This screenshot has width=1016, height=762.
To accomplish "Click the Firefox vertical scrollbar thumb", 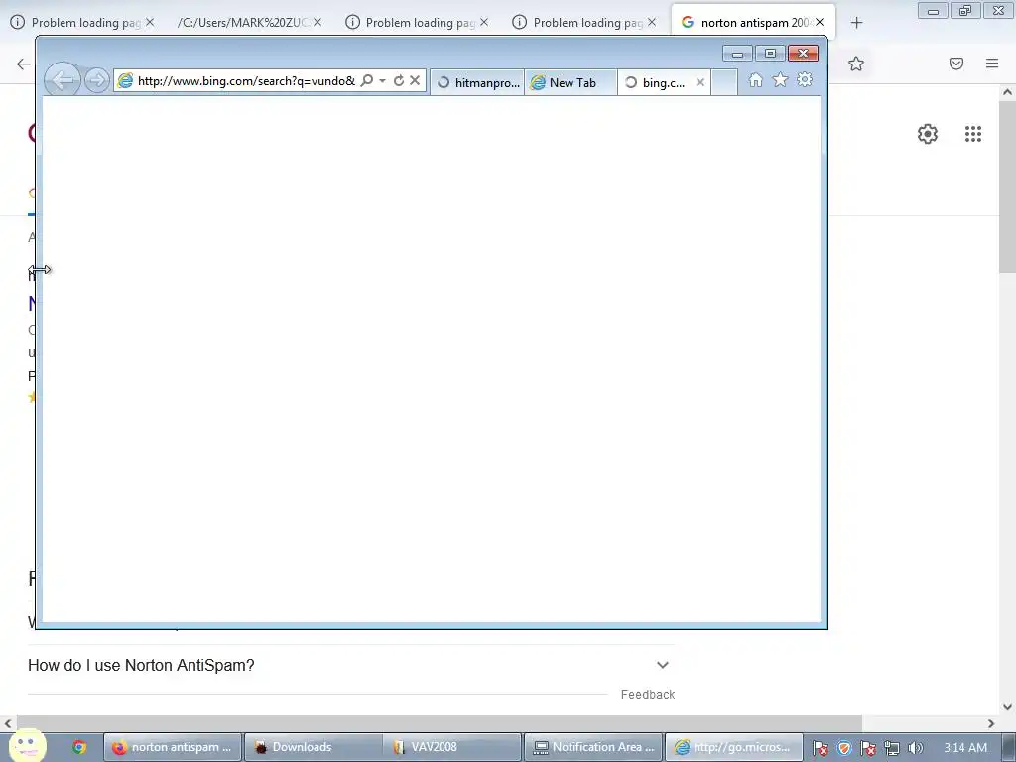I will [1007, 188].
